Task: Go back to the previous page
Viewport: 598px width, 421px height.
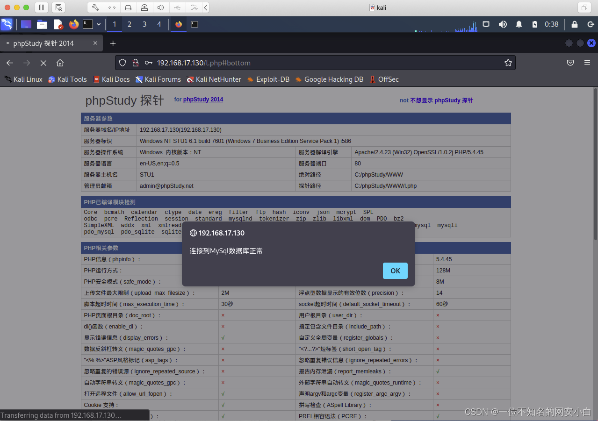Action: coord(10,63)
